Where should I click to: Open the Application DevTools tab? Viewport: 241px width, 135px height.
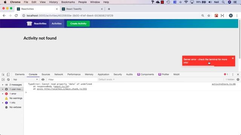coord(104,74)
